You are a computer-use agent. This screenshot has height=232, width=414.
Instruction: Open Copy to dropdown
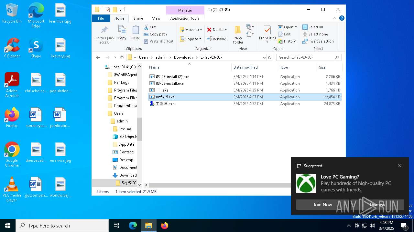(191, 39)
